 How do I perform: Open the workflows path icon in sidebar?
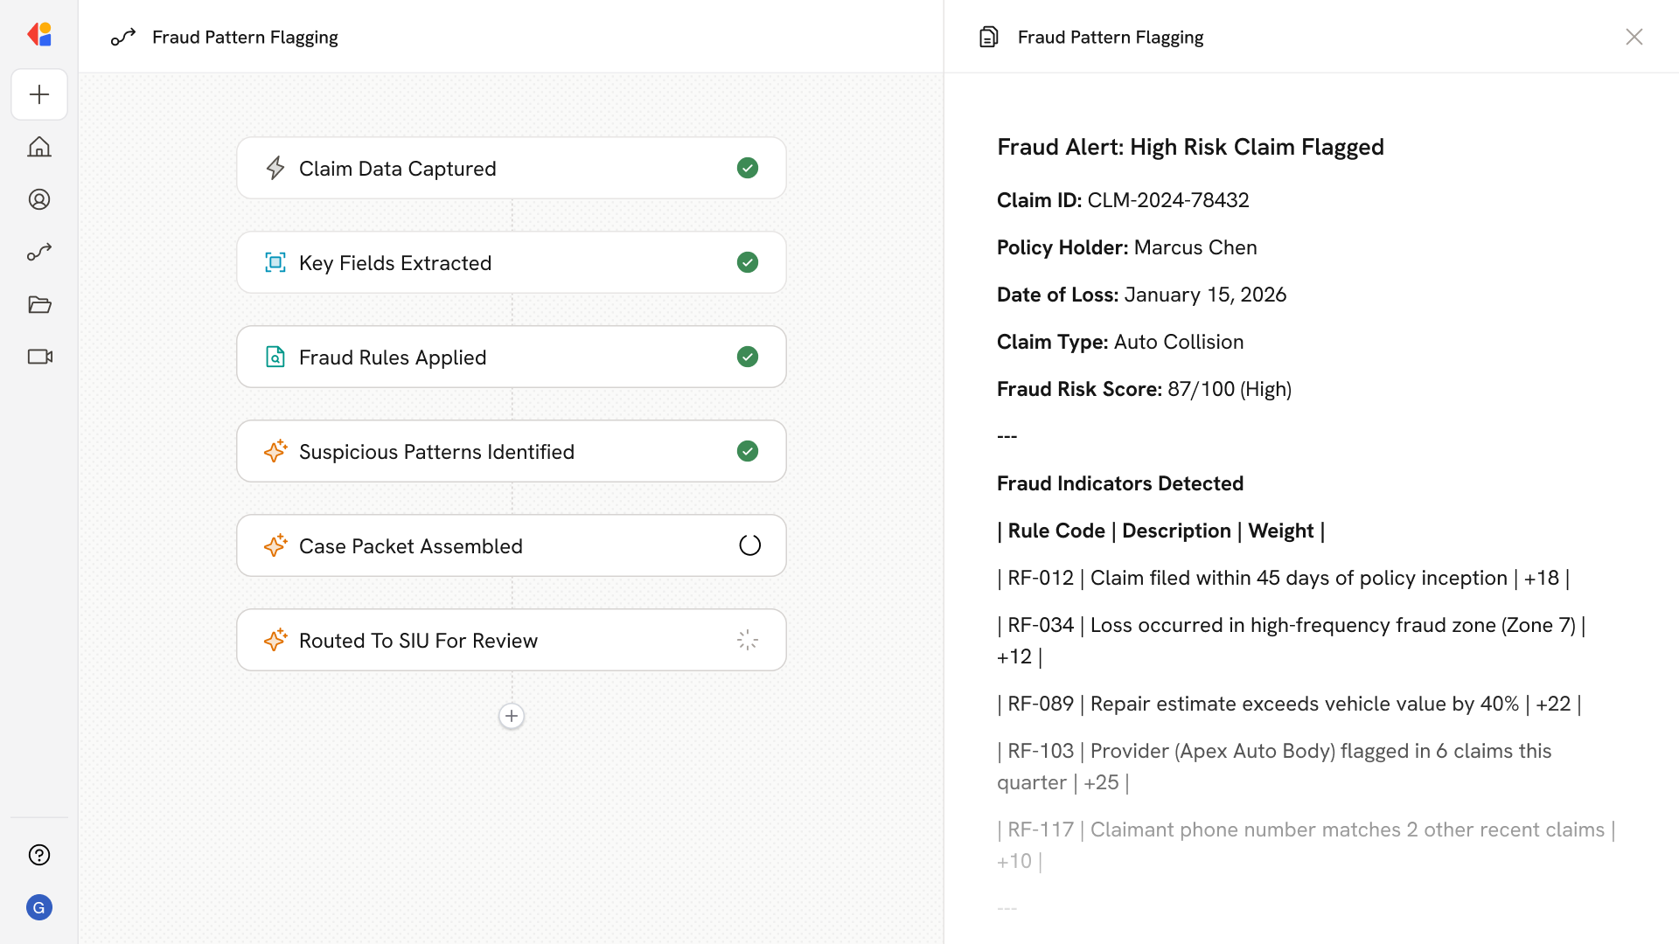click(x=39, y=252)
